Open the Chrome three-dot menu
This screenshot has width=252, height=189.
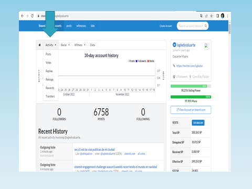(x=227, y=16)
